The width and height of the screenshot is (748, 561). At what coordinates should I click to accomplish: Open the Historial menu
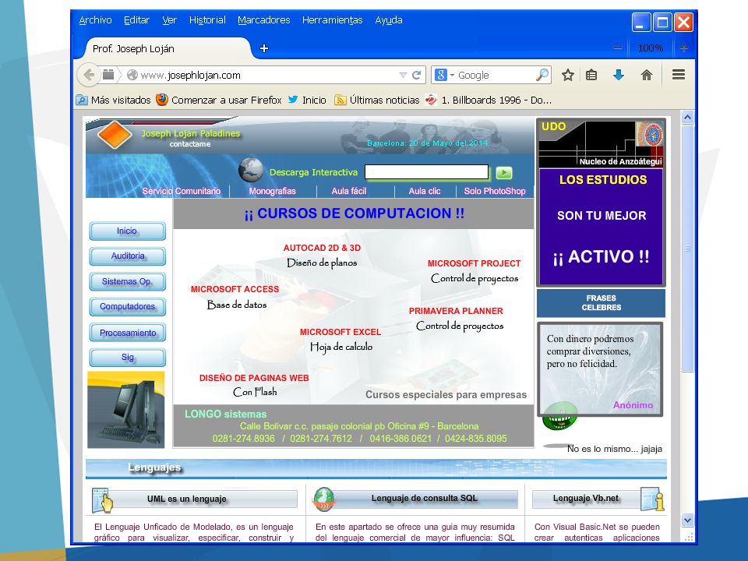207,20
